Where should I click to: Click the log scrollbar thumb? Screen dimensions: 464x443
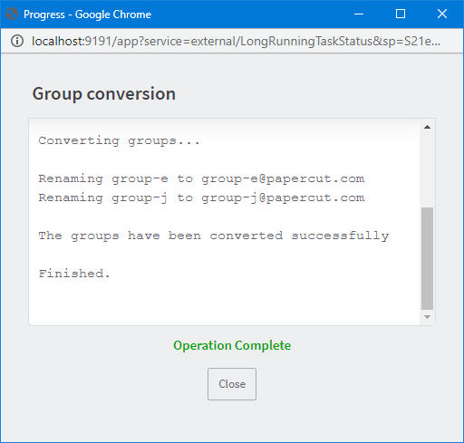click(x=427, y=258)
